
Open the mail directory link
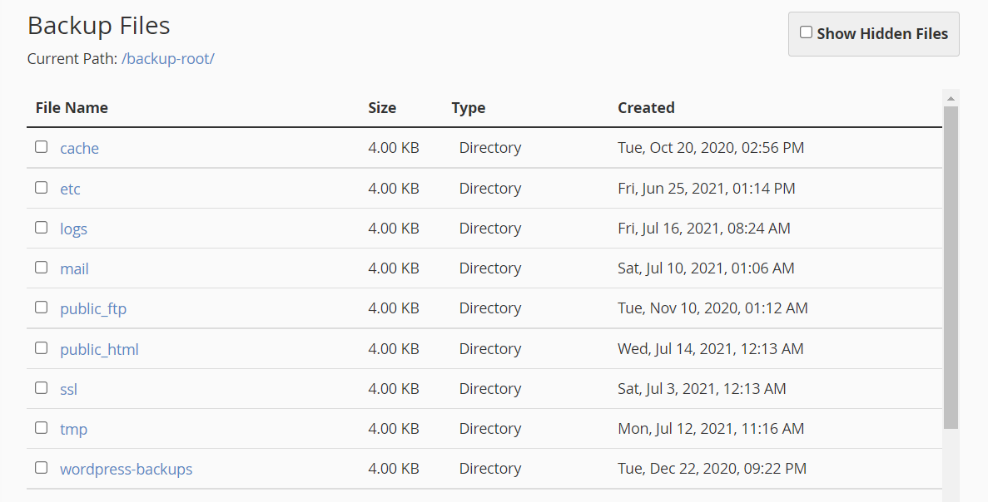tap(74, 268)
